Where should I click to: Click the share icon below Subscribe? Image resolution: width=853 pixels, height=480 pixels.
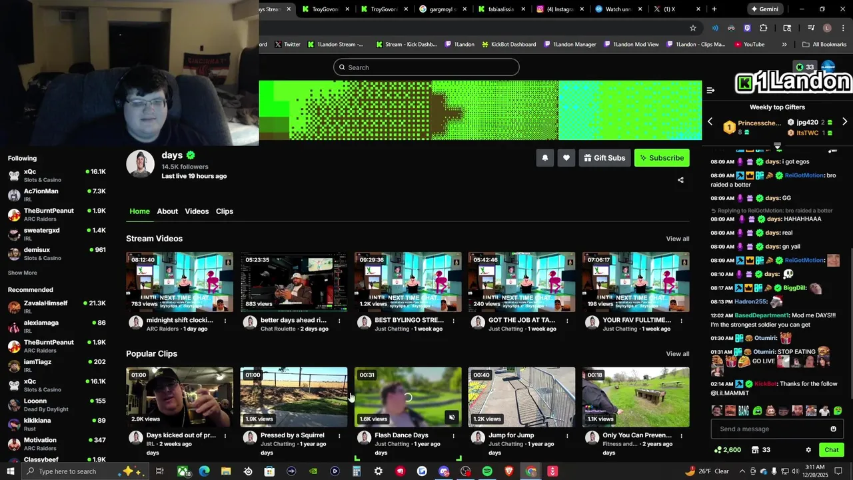(680, 180)
